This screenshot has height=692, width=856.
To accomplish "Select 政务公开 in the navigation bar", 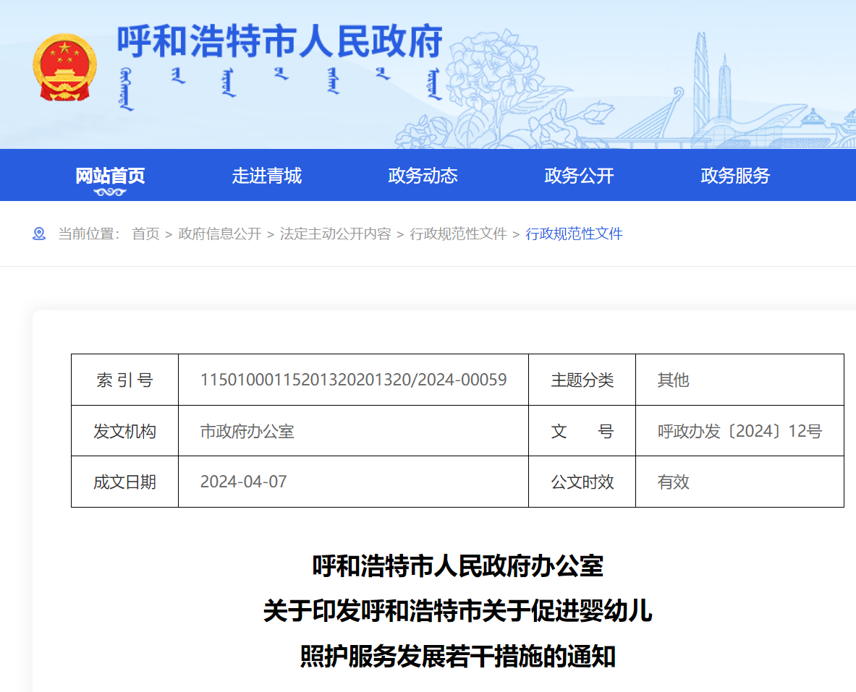I will 579,176.
